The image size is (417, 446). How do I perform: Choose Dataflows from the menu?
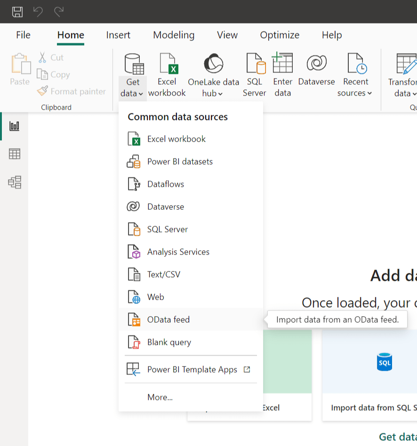click(191, 184)
